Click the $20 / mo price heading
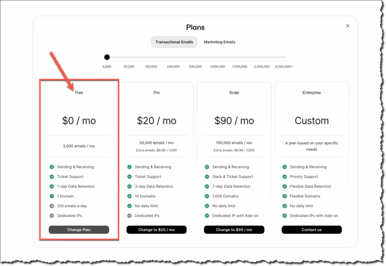Image resolution: width=386 pixels, height=266 pixels. (x=156, y=121)
